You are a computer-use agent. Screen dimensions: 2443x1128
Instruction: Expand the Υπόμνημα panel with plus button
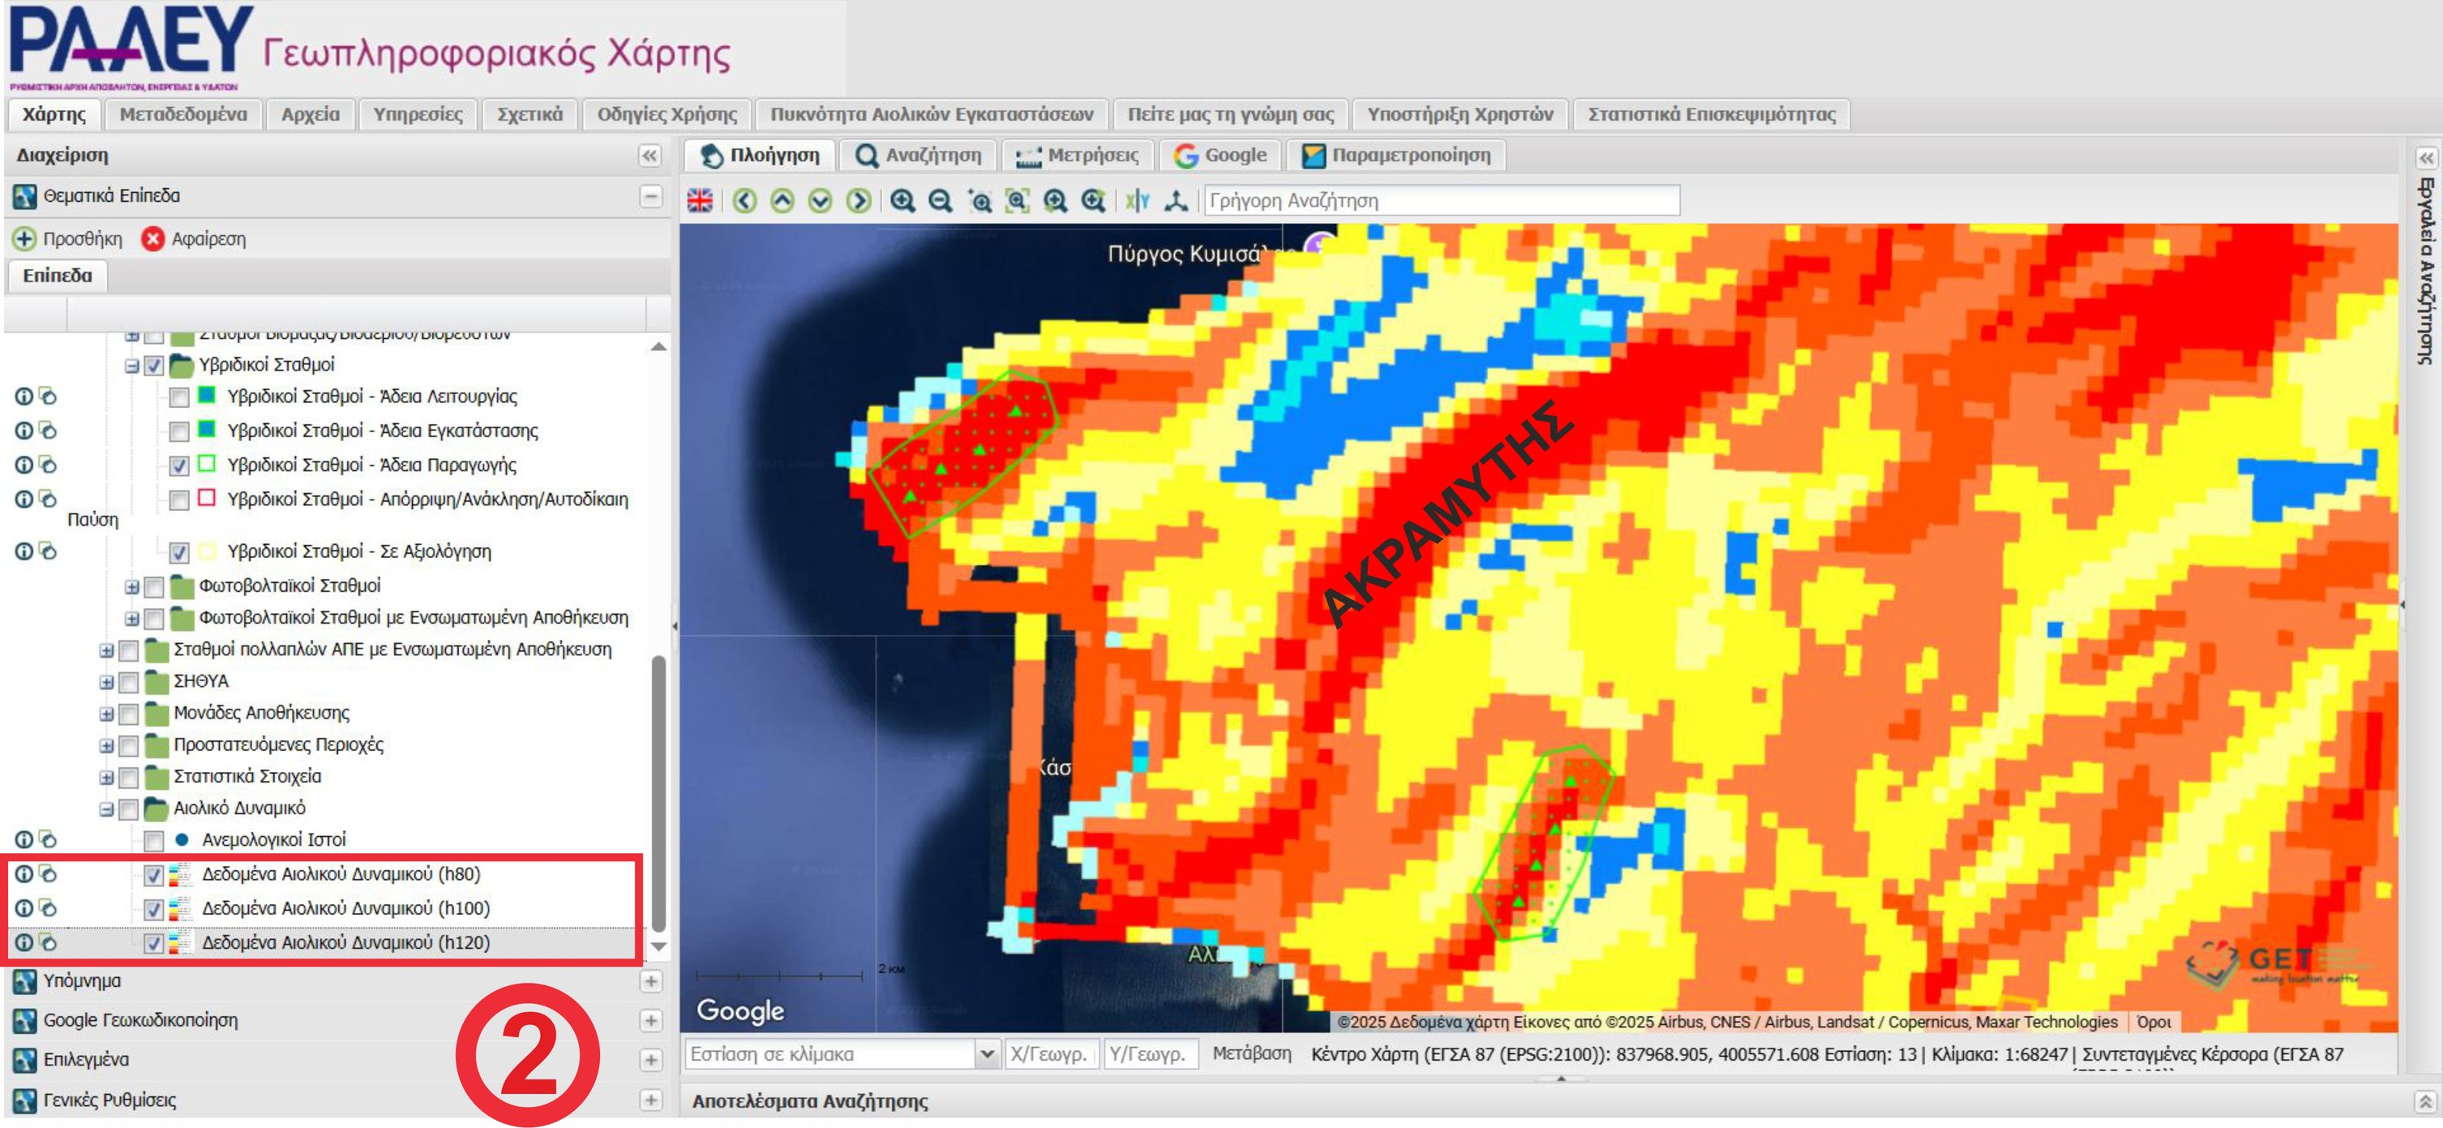[x=650, y=981]
